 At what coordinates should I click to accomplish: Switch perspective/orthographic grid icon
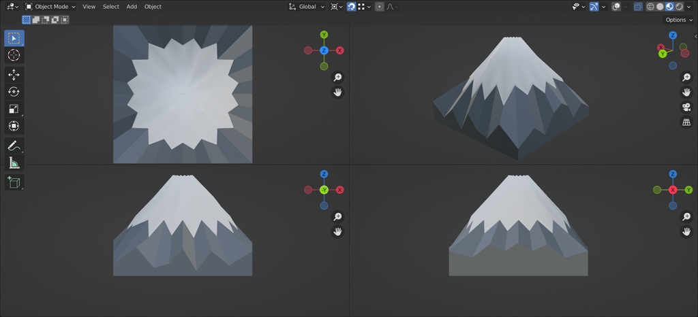(686, 122)
